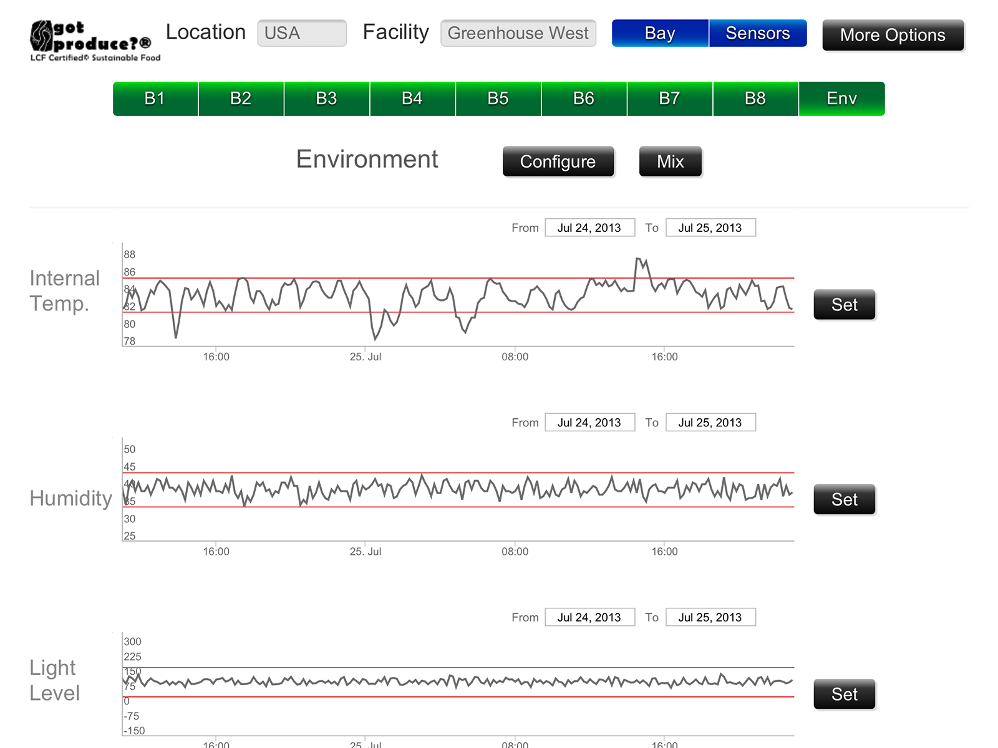
Task: Click Set for Light Level
Action: coord(844,694)
